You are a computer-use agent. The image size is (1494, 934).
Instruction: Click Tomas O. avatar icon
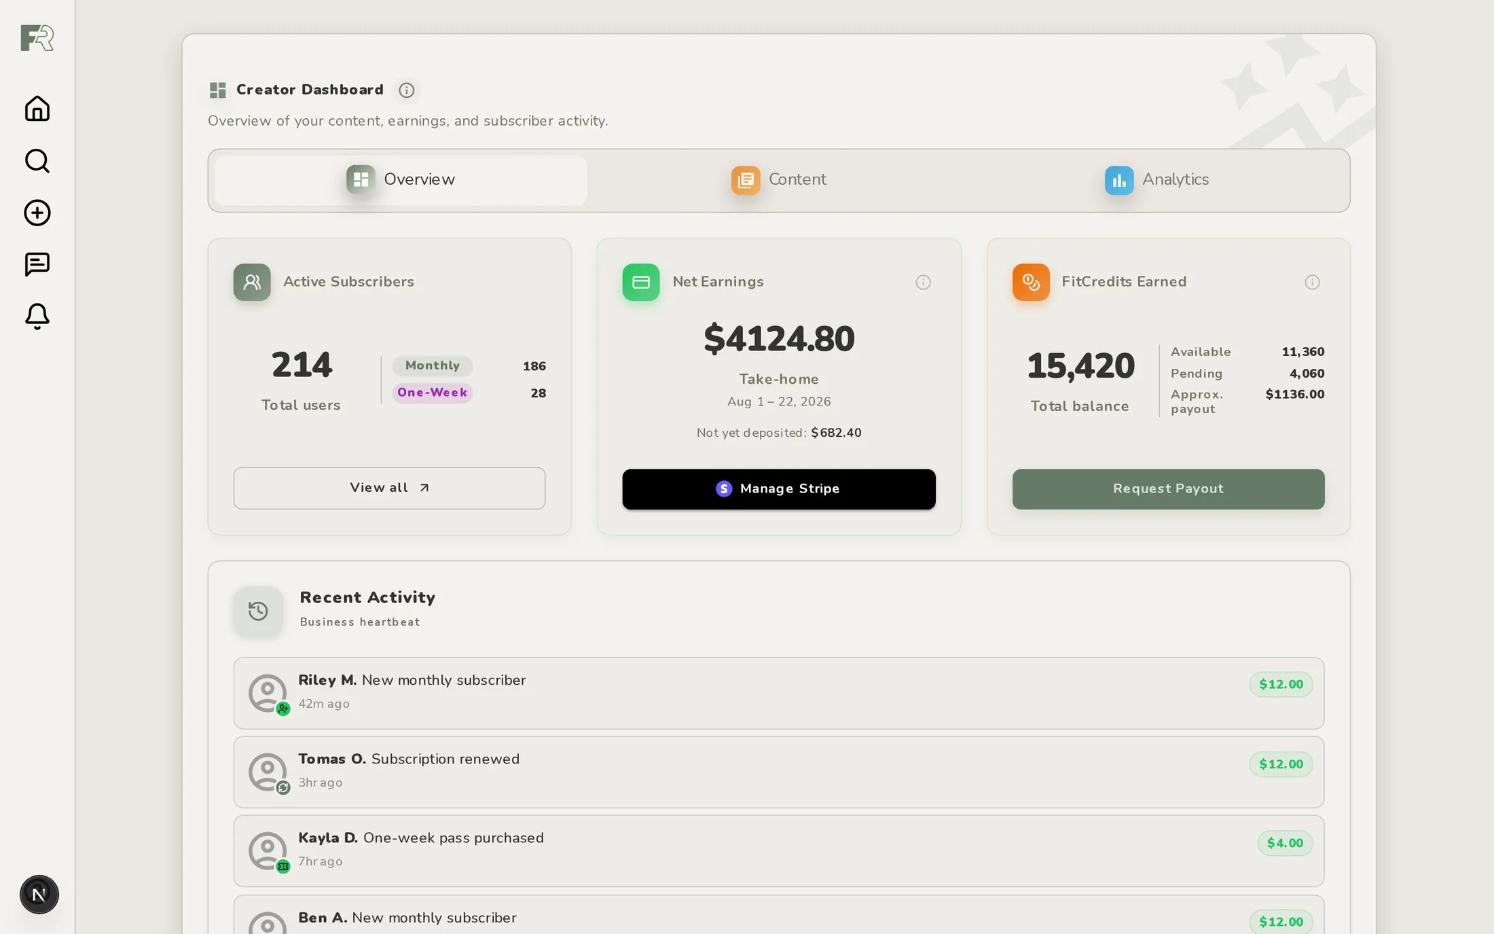[x=268, y=772]
